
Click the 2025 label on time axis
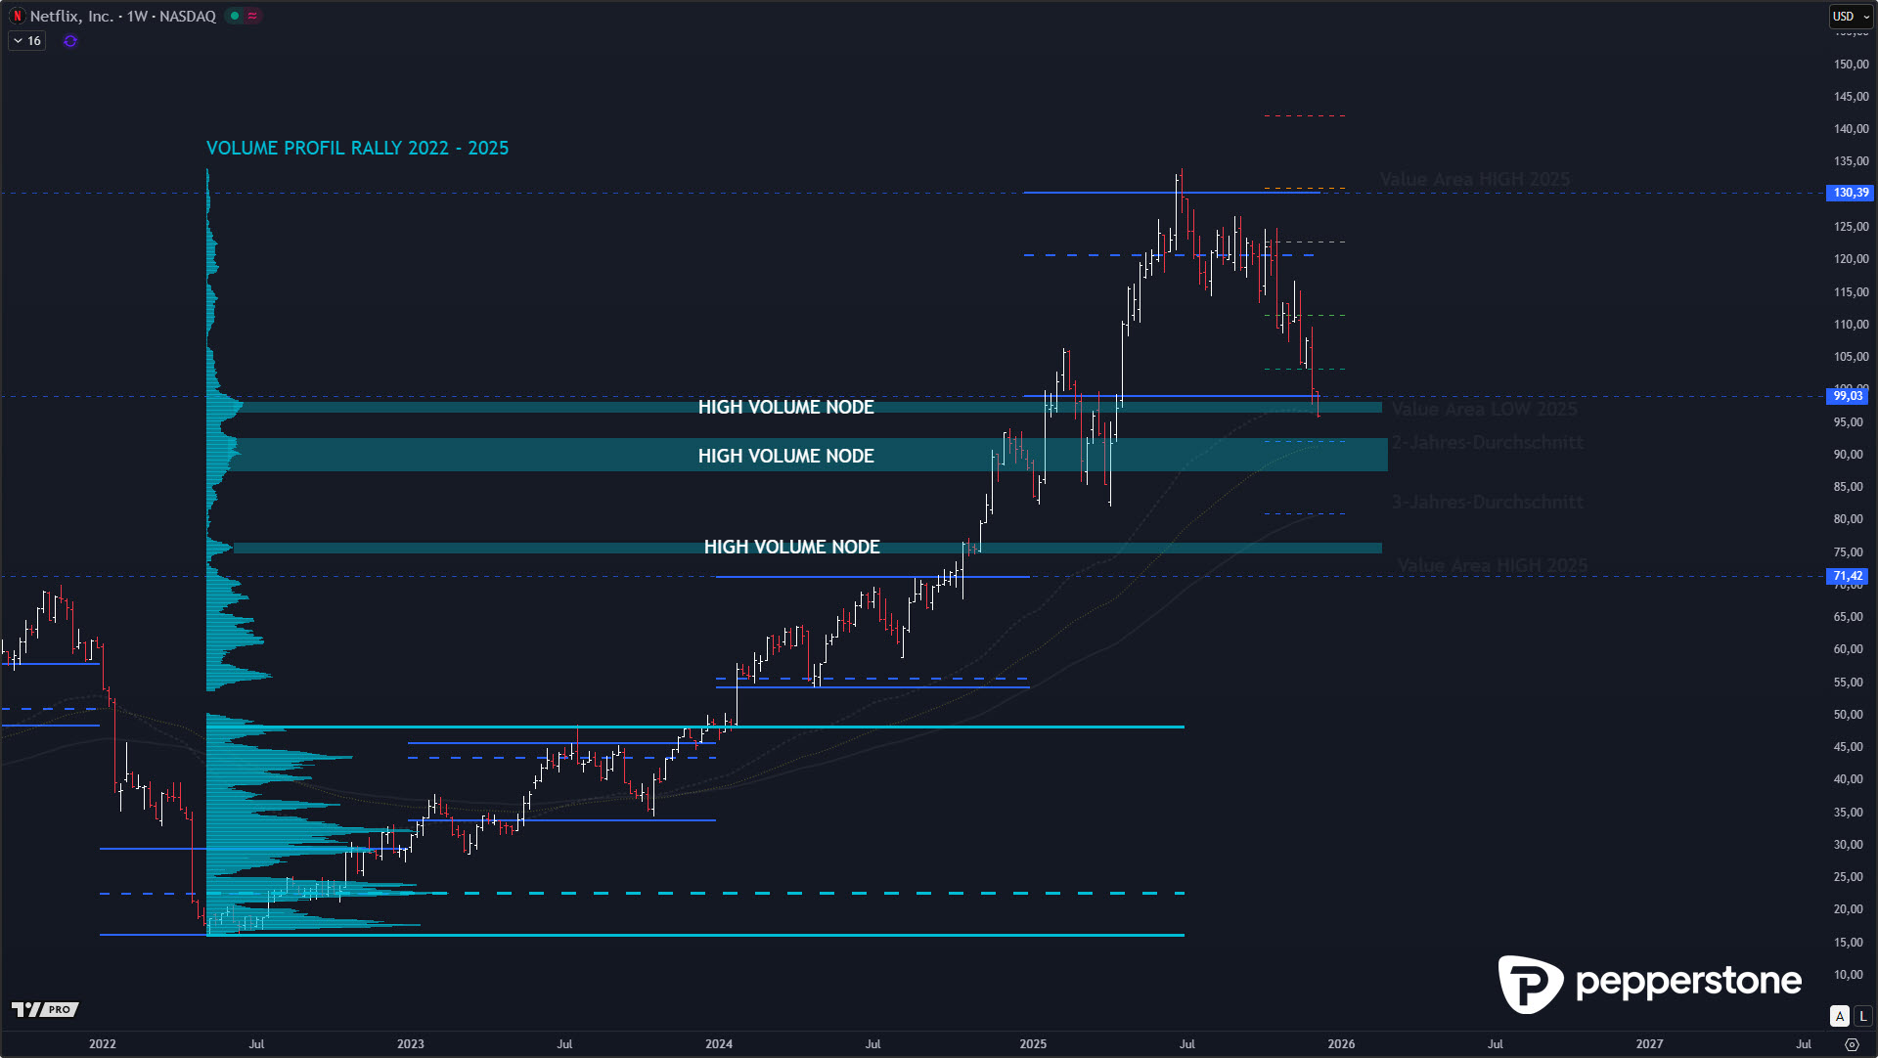point(1033,1043)
